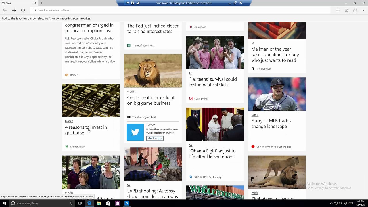
Task: Open the 4 reasons to invest in gold article
Action: pyautogui.click(x=86, y=130)
